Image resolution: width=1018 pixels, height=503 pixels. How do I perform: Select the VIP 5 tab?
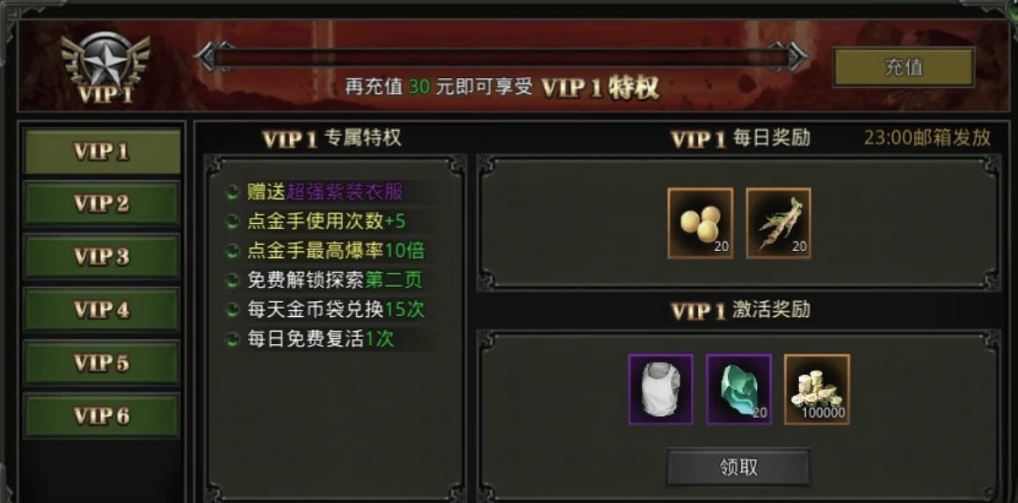point(101,363)
